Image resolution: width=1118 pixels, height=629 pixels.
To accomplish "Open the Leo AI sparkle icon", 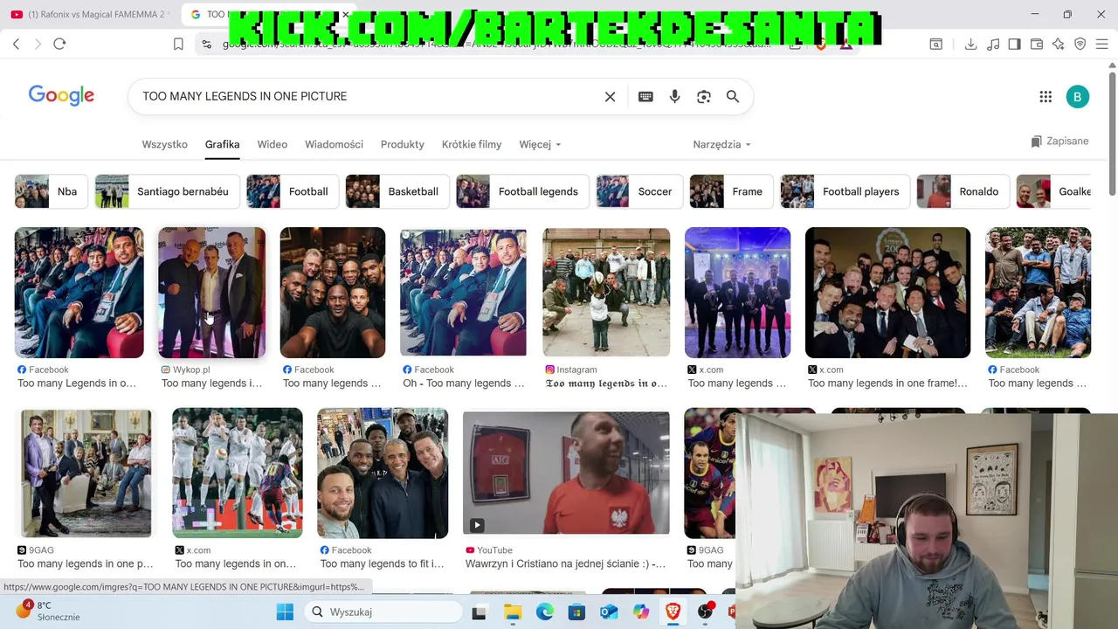I will click(1058, 44).
